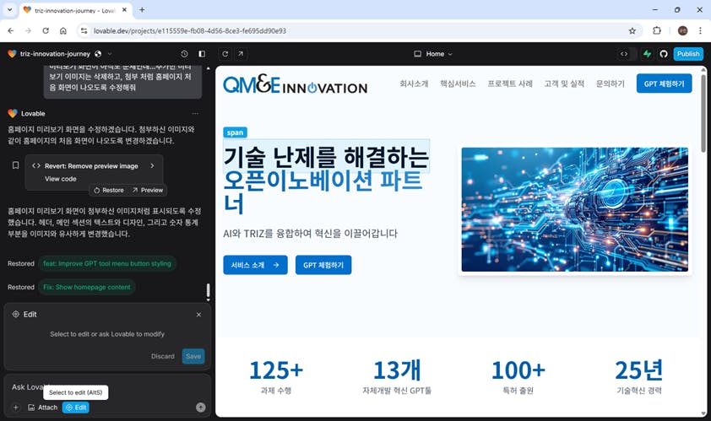Open the Chrome profile avatar
The width and height of the screenshot is (711, 421).
682,31
